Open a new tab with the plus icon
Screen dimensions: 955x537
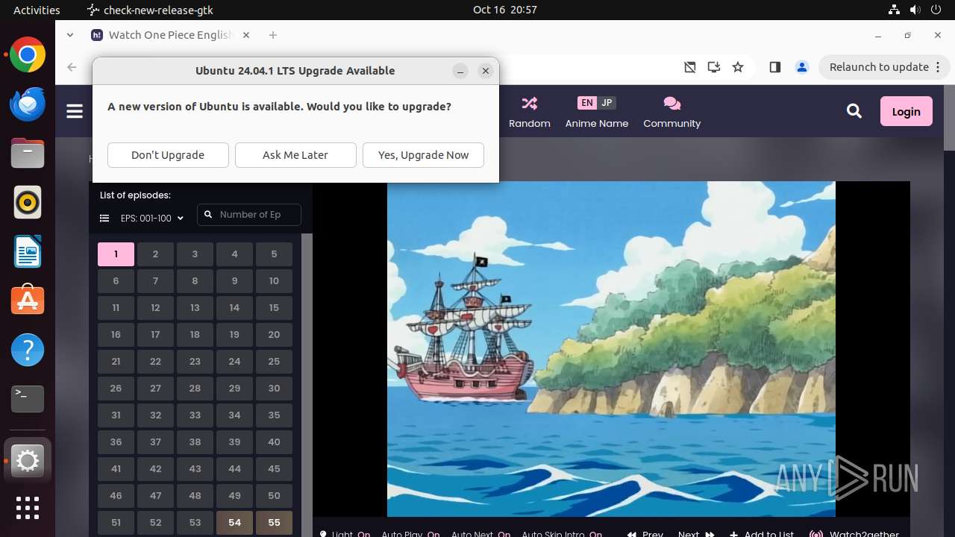tap(273, 35)
